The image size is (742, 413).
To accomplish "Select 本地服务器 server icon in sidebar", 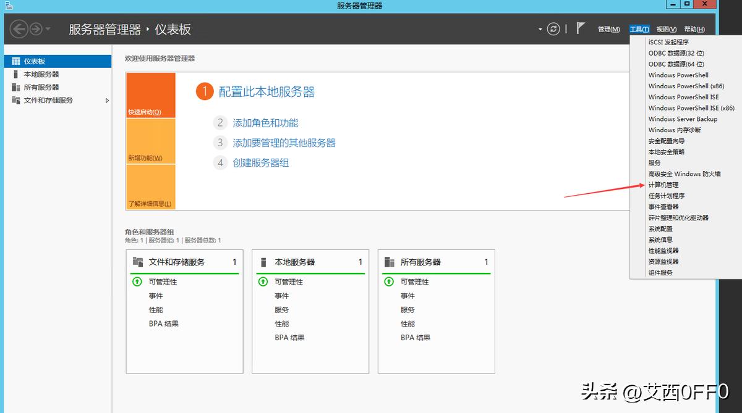I will pos(15,73).
